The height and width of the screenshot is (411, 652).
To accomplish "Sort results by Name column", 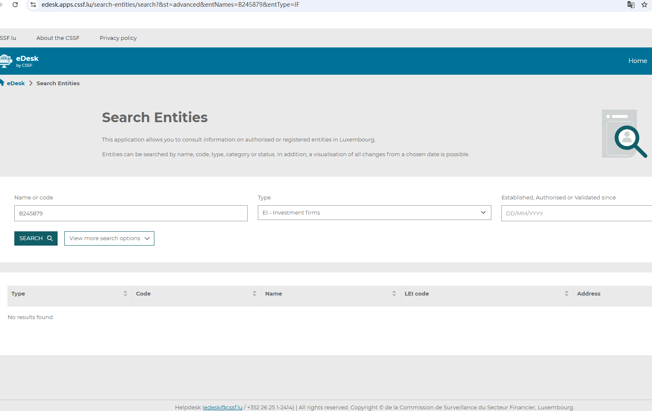I will tap(394, 293).
